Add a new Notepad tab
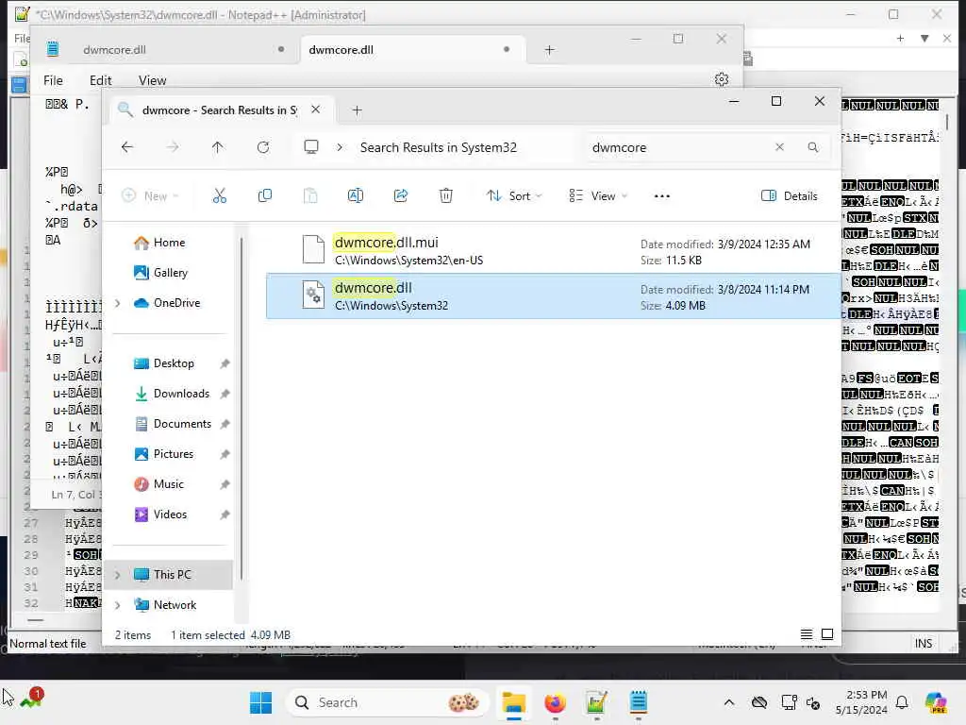The height and width of the screenshot is (725, 966). point(550,50)
